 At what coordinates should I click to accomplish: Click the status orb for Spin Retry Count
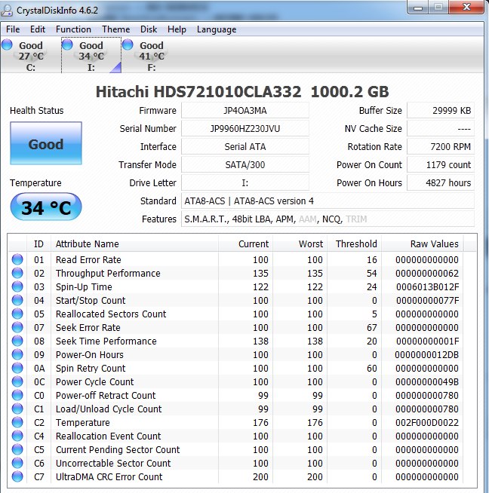17,368
